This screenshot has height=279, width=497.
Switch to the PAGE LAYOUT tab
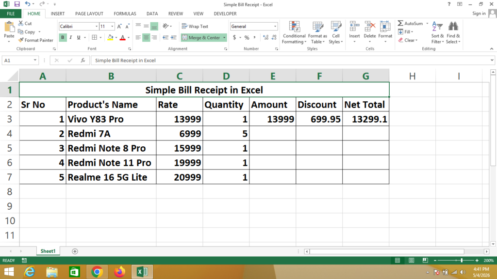89,14
